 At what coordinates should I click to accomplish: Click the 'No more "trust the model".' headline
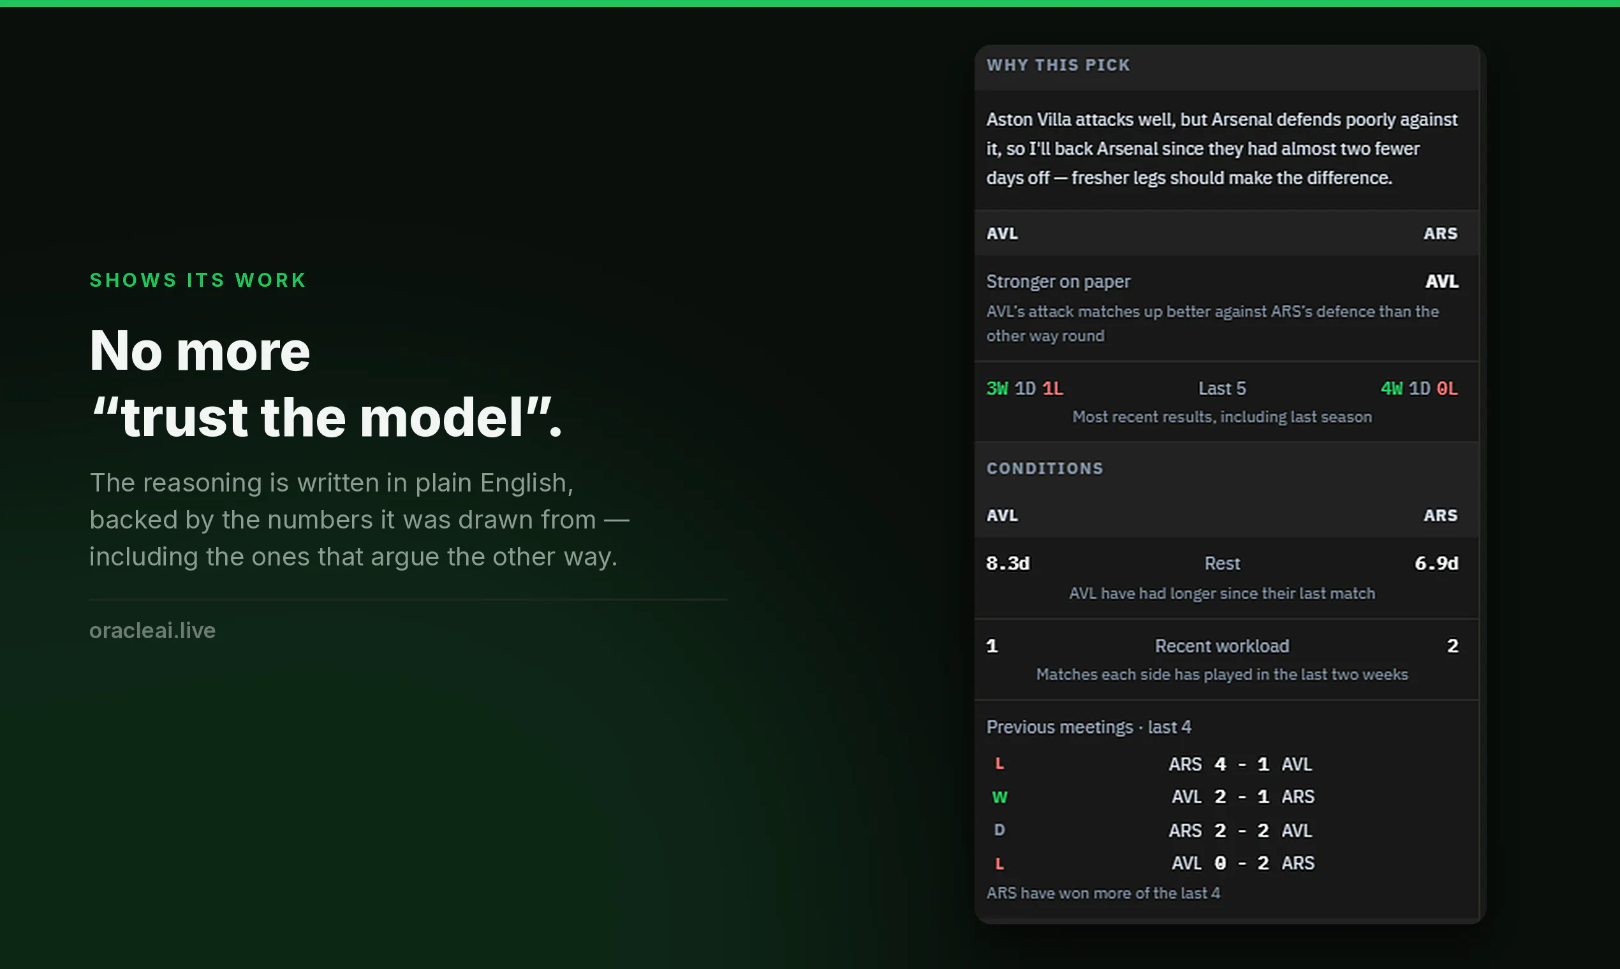tap(325, 384)
